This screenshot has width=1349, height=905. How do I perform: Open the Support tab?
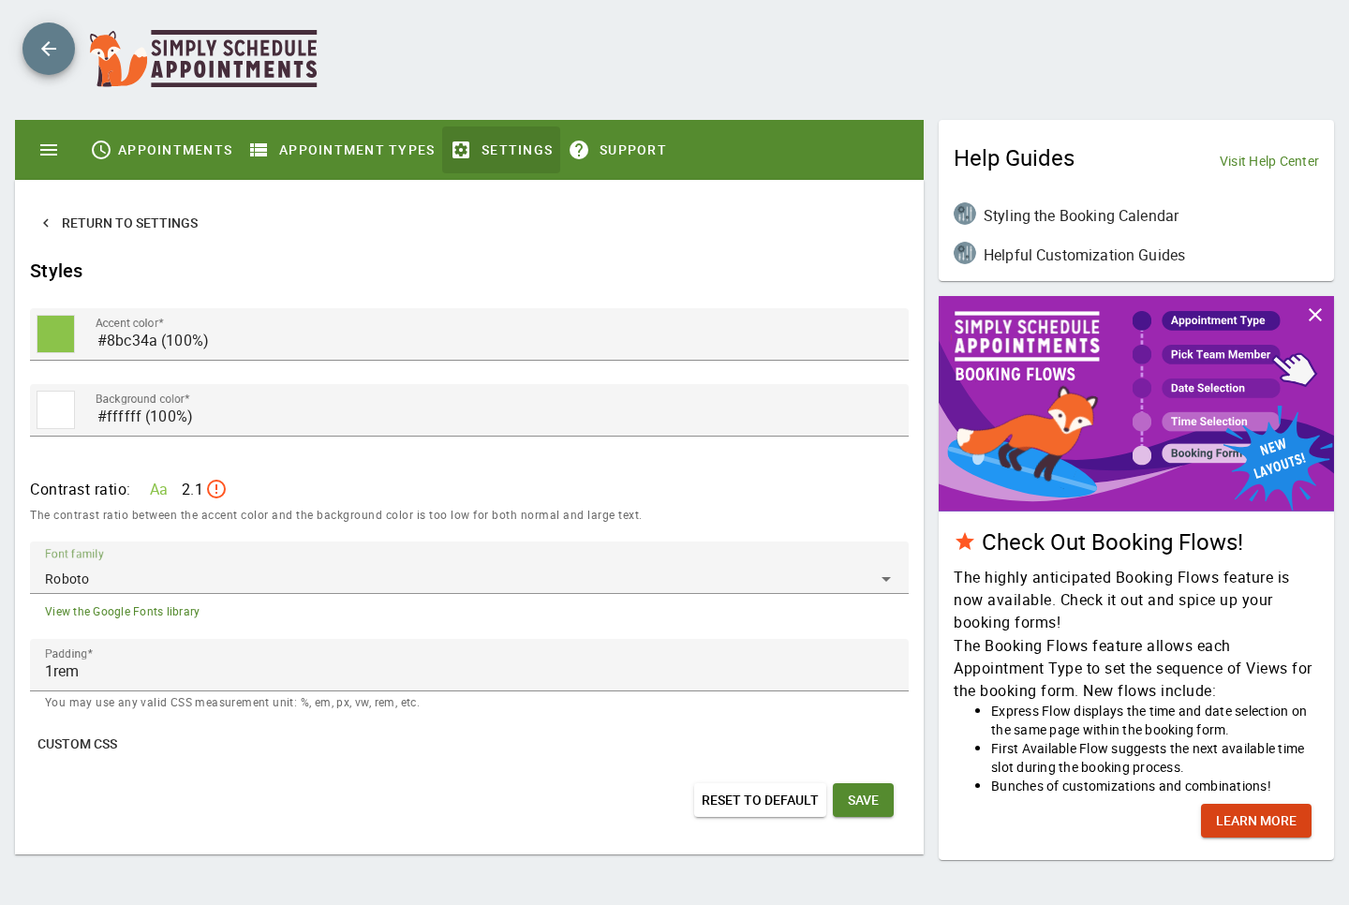pyautogui.click(x=617, y=150)
